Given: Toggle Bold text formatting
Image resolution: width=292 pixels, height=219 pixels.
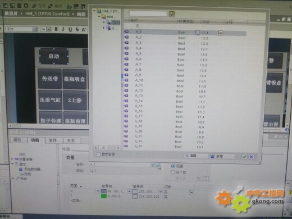Looking at the screenshot, I should coord(56,29).
